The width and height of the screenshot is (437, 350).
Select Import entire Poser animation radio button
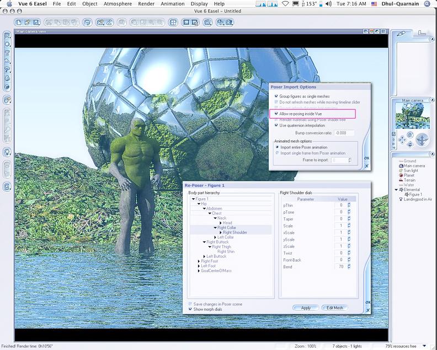[278, 147]
